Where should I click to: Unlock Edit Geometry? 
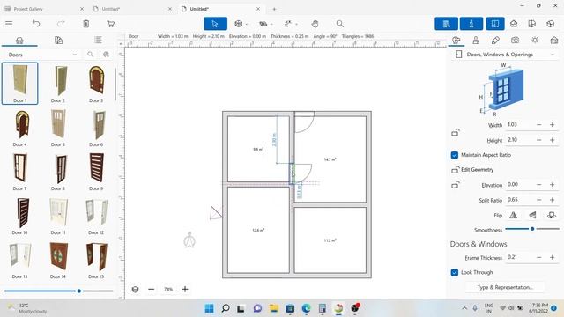click(456, 170)
